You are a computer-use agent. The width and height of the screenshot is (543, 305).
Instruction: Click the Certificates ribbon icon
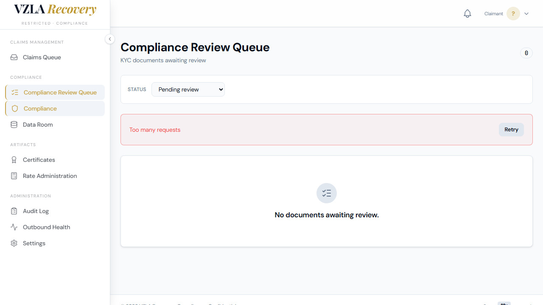14,160
